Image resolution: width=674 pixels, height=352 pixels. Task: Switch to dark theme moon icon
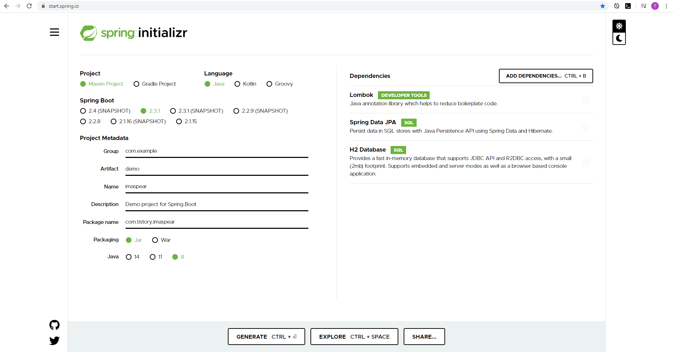click(619, 38)
